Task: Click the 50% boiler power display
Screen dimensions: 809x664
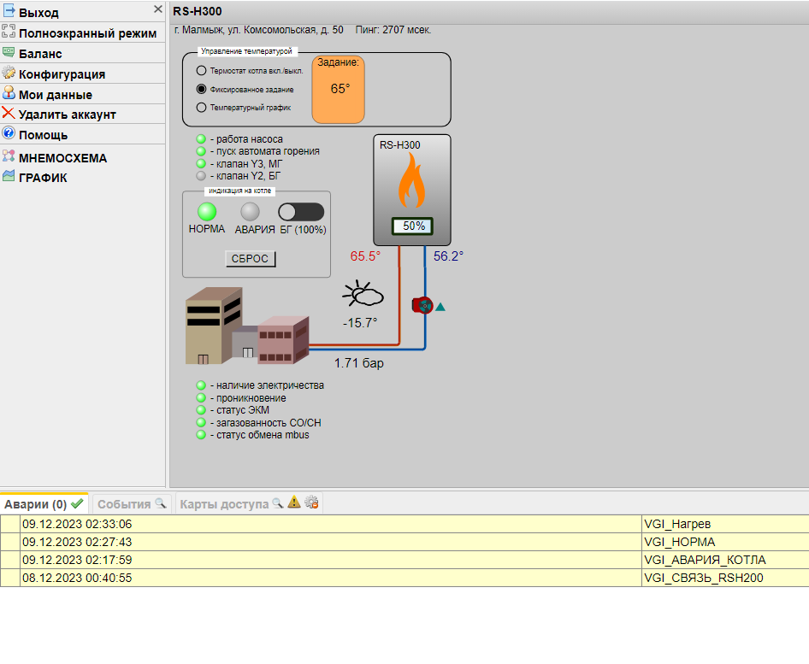Action: [x=413, y=226]
